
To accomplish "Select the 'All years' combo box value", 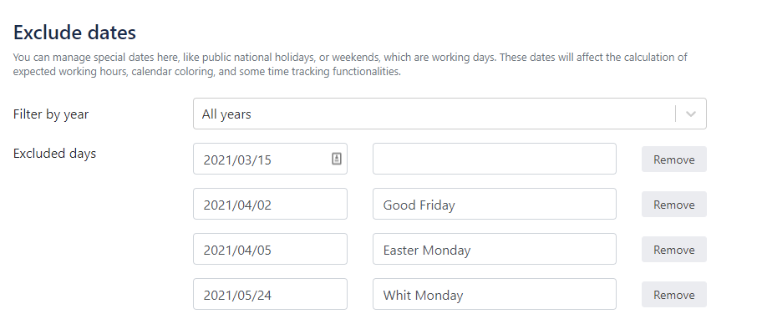I will (226, 114).
